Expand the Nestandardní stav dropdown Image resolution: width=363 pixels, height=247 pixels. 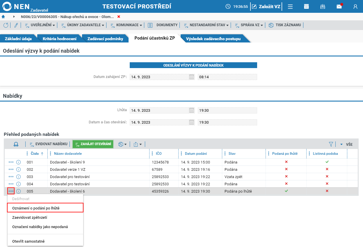[206, 25]
